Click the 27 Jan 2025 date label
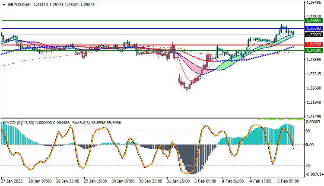This screenshot has width=324, height=186. point(12,181)
